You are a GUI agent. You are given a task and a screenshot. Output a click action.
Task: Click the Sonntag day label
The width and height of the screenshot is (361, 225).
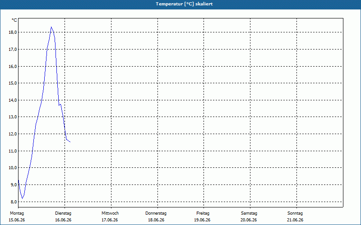(x=295, y=213)
